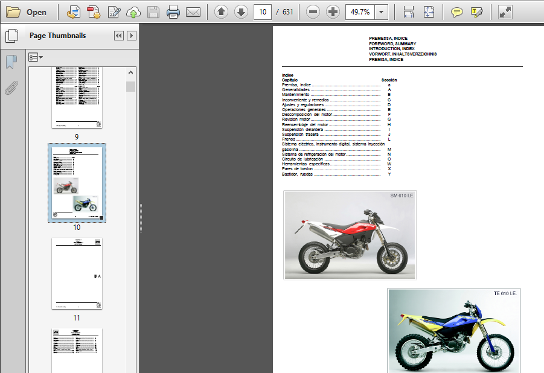Click the SM 610 I.E. motorcycle image
Image resolution: width=544 pixels, height=373 pixels.
click(350, 235)
